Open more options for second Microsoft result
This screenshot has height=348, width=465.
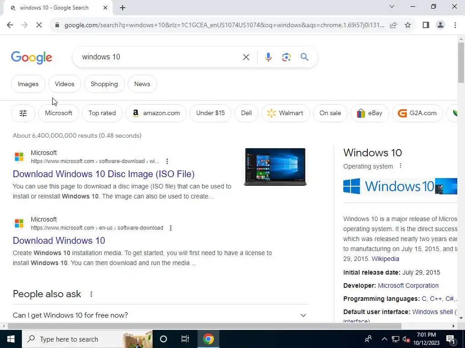[171, 228]
